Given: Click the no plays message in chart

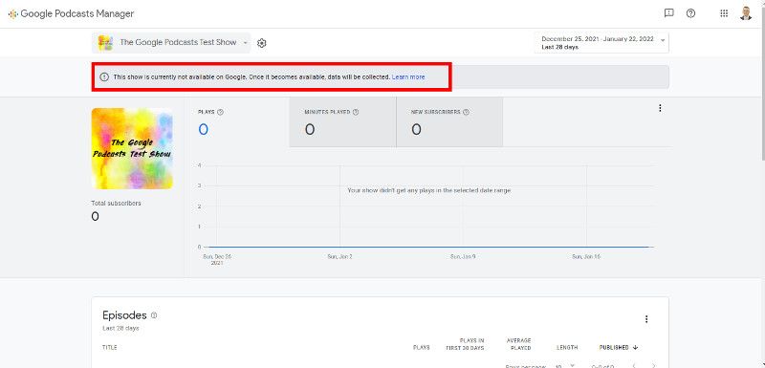Looking at the screenshot, I should pos(429,190).
